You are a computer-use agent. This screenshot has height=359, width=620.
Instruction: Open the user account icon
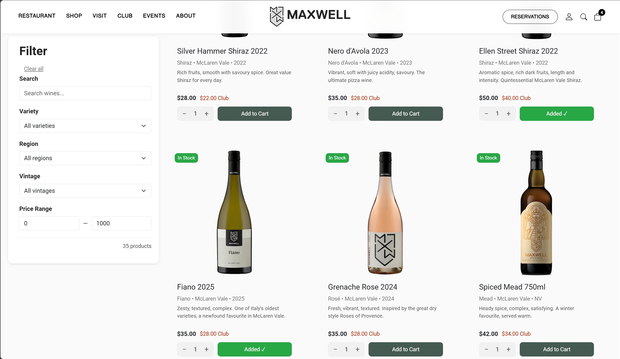tap(569, 17)
